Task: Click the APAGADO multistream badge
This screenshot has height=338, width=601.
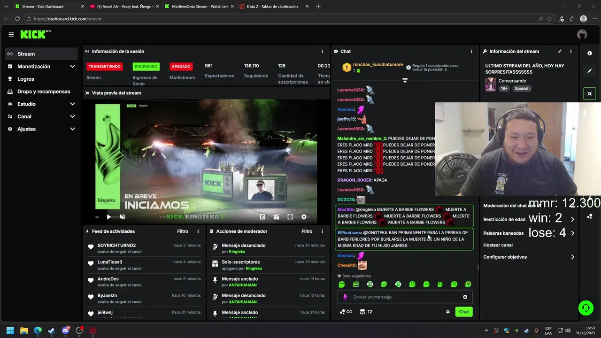Action: pyautogui.click(x=181, y=67)
